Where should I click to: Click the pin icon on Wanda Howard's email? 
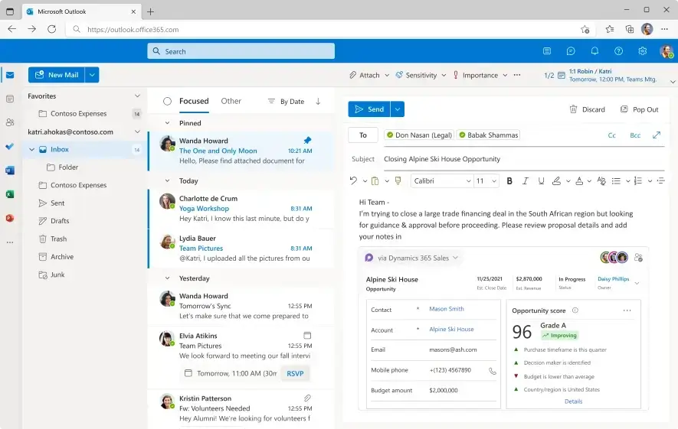coord(307,141)
